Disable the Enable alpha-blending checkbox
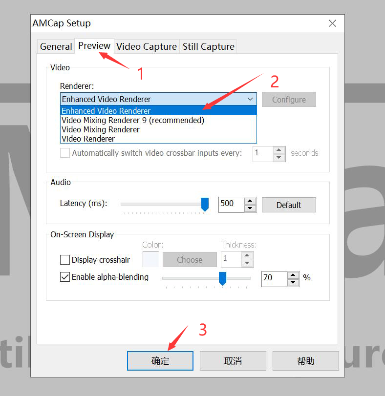Image resolution: width=385 pixels, height=396 pixels. click(65, 277)
